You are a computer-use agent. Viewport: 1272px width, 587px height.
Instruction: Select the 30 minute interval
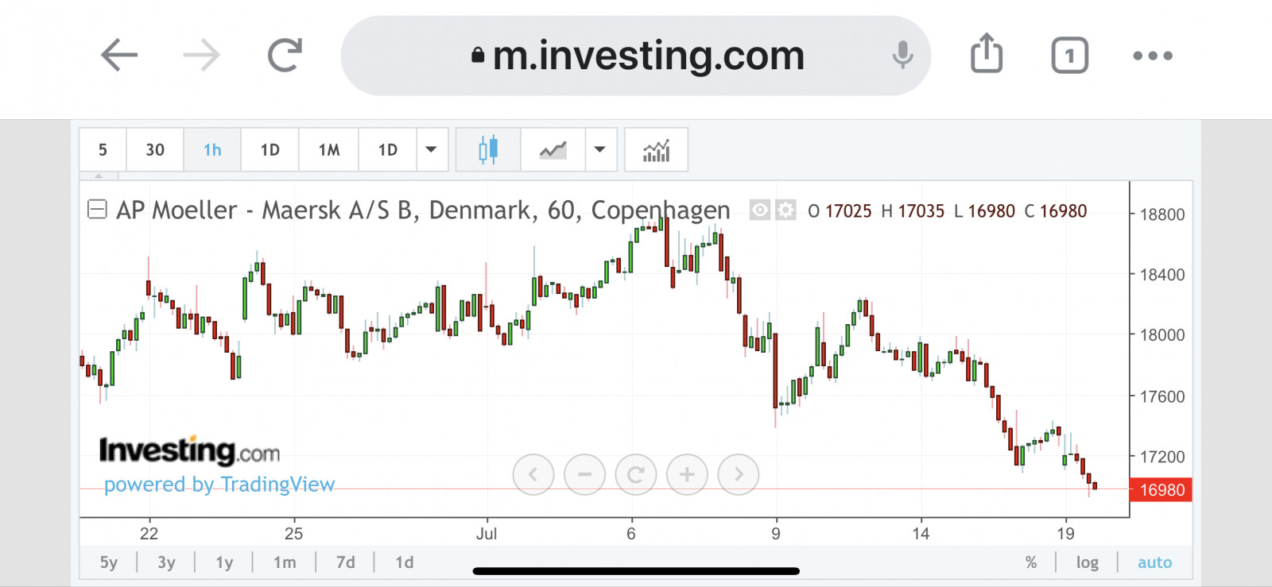coord(155,149)
